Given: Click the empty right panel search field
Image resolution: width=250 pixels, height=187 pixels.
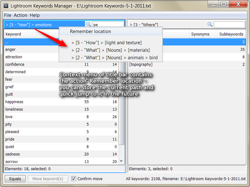Looking at the screenshot, I should 229,25.
